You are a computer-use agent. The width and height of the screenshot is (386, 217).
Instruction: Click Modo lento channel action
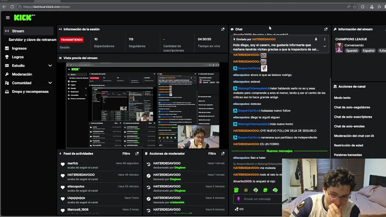(x=342, y=98)
